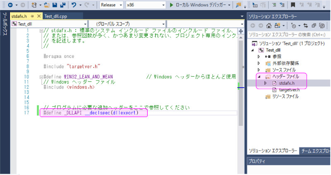Undo the last action
This screenshot has width=331, height=175.
point(74,5)
